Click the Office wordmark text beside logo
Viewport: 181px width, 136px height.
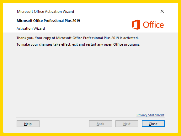153,25
